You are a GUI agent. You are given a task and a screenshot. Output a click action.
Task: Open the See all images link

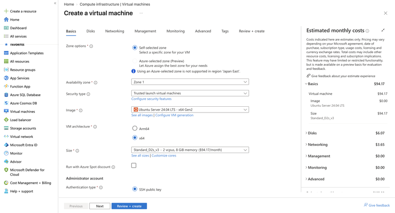(x=142, y=115)
